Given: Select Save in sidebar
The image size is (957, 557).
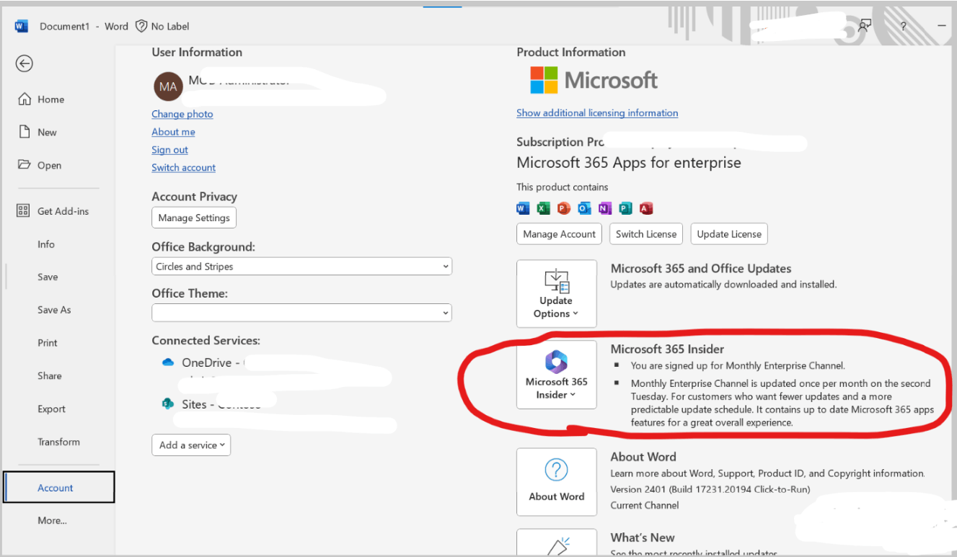Looking at the screenshot, I should pos(48,277).
